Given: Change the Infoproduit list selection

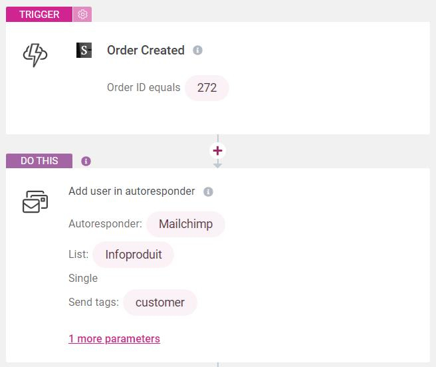Looking at the screenshot, I should [x=134, y=255].
